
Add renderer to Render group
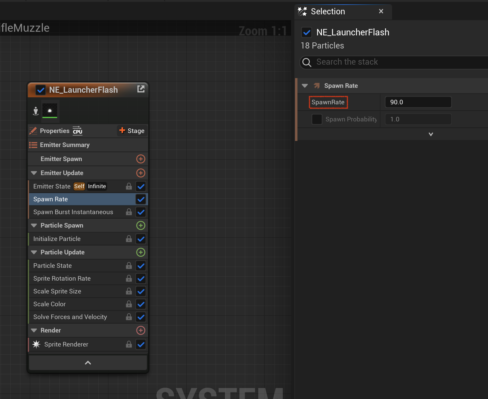(140, 330)
